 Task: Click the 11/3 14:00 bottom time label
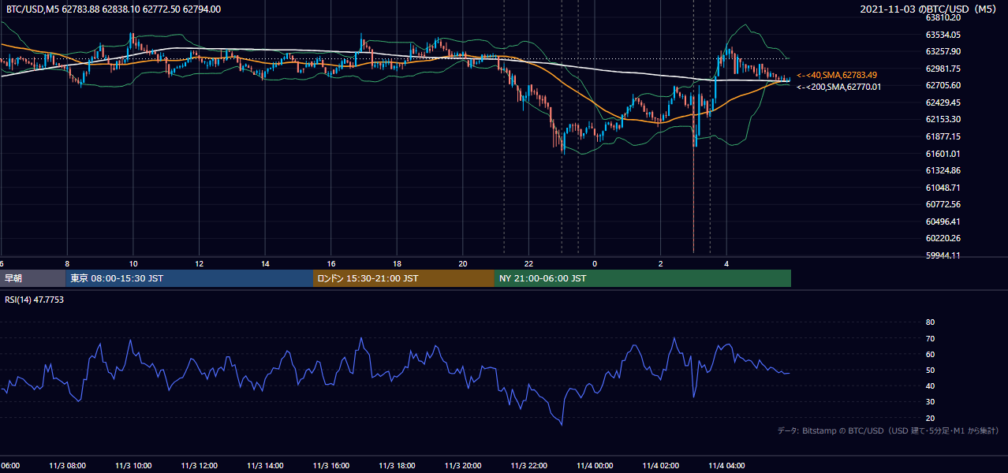[265, 466]
